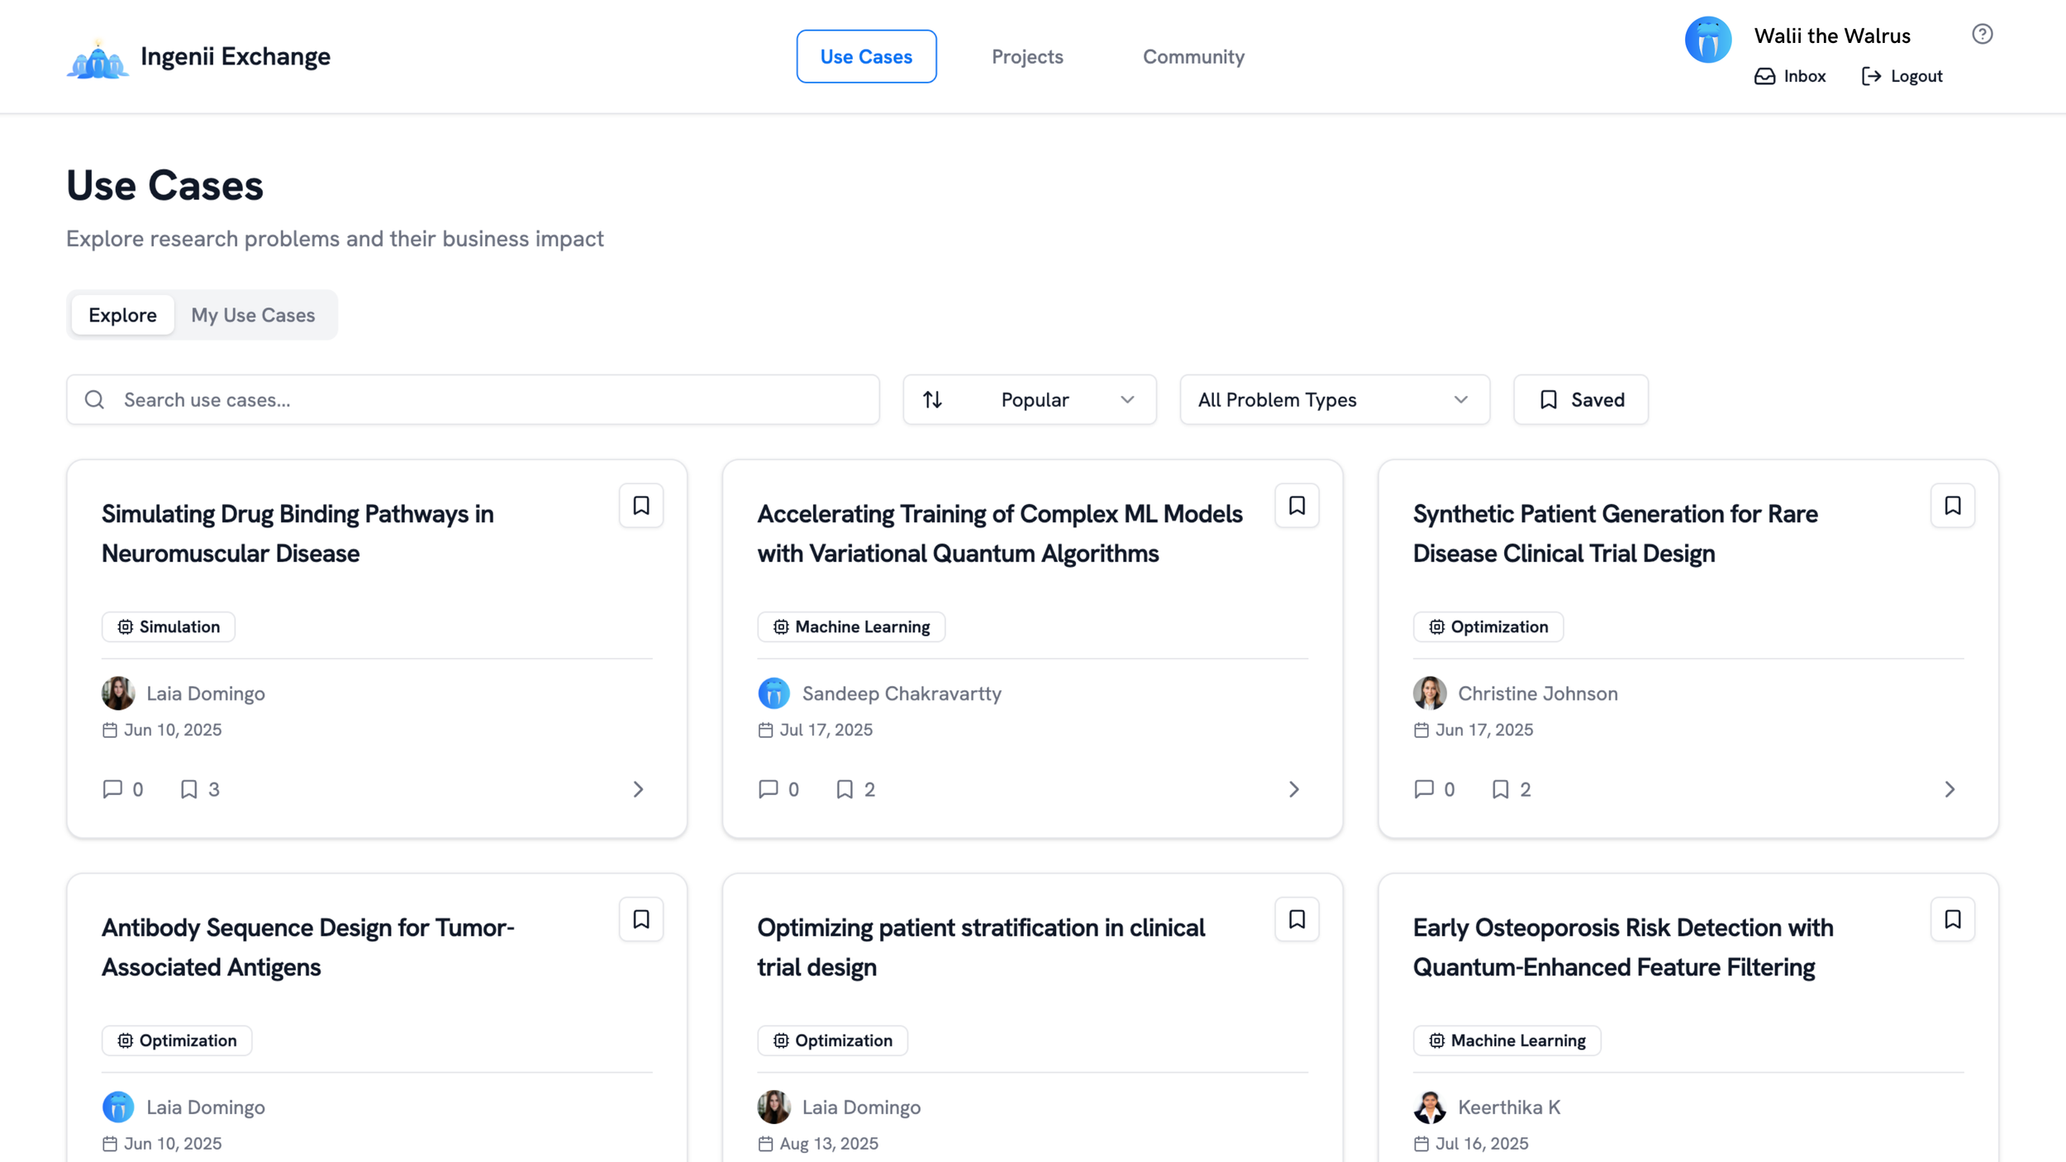The height and width of the screenshot is (1162, 2066).
Task: Switch to the Projects tab
Action: coord(1027,56)
